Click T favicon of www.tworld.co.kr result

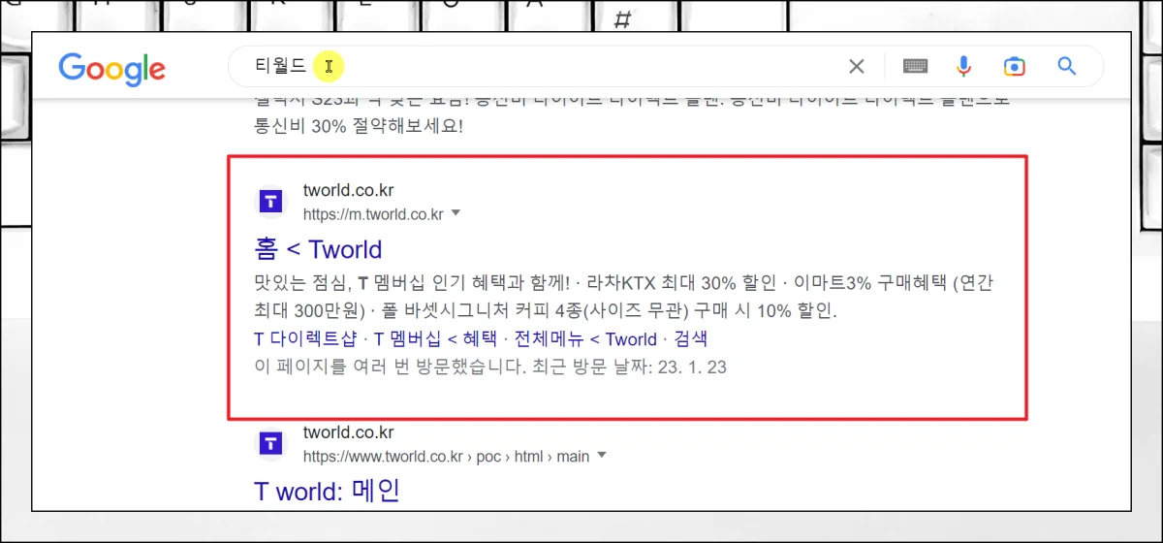(271, 443)
